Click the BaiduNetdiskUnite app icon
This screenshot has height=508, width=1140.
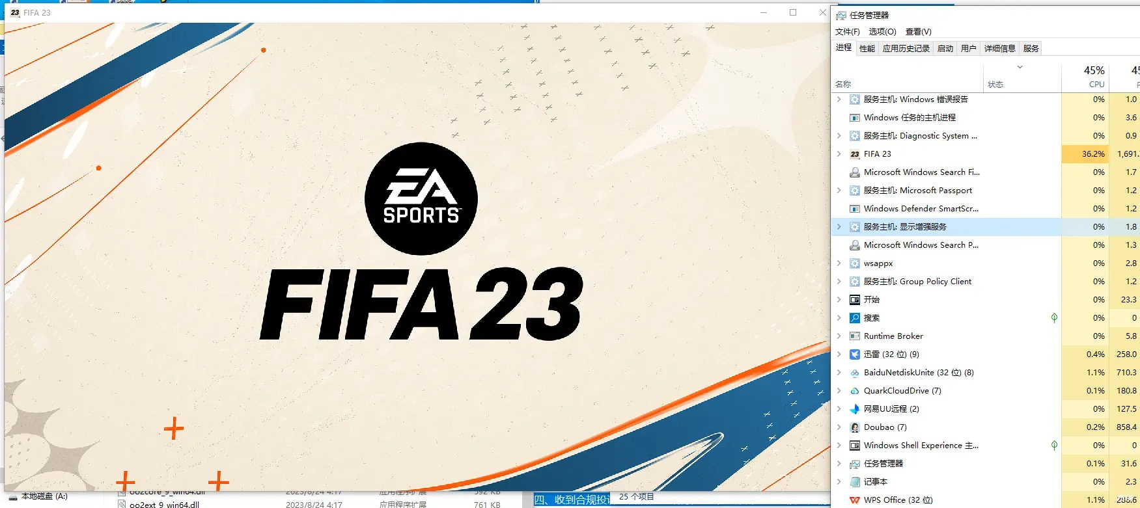point(855,373)
